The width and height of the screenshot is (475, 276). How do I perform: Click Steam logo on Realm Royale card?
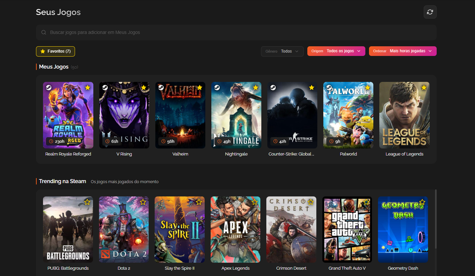point(49,88)
